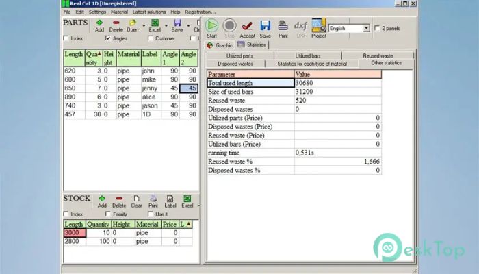Expand the Open button dropdown arrow
The image size is (479, 274).
(144, 26)
